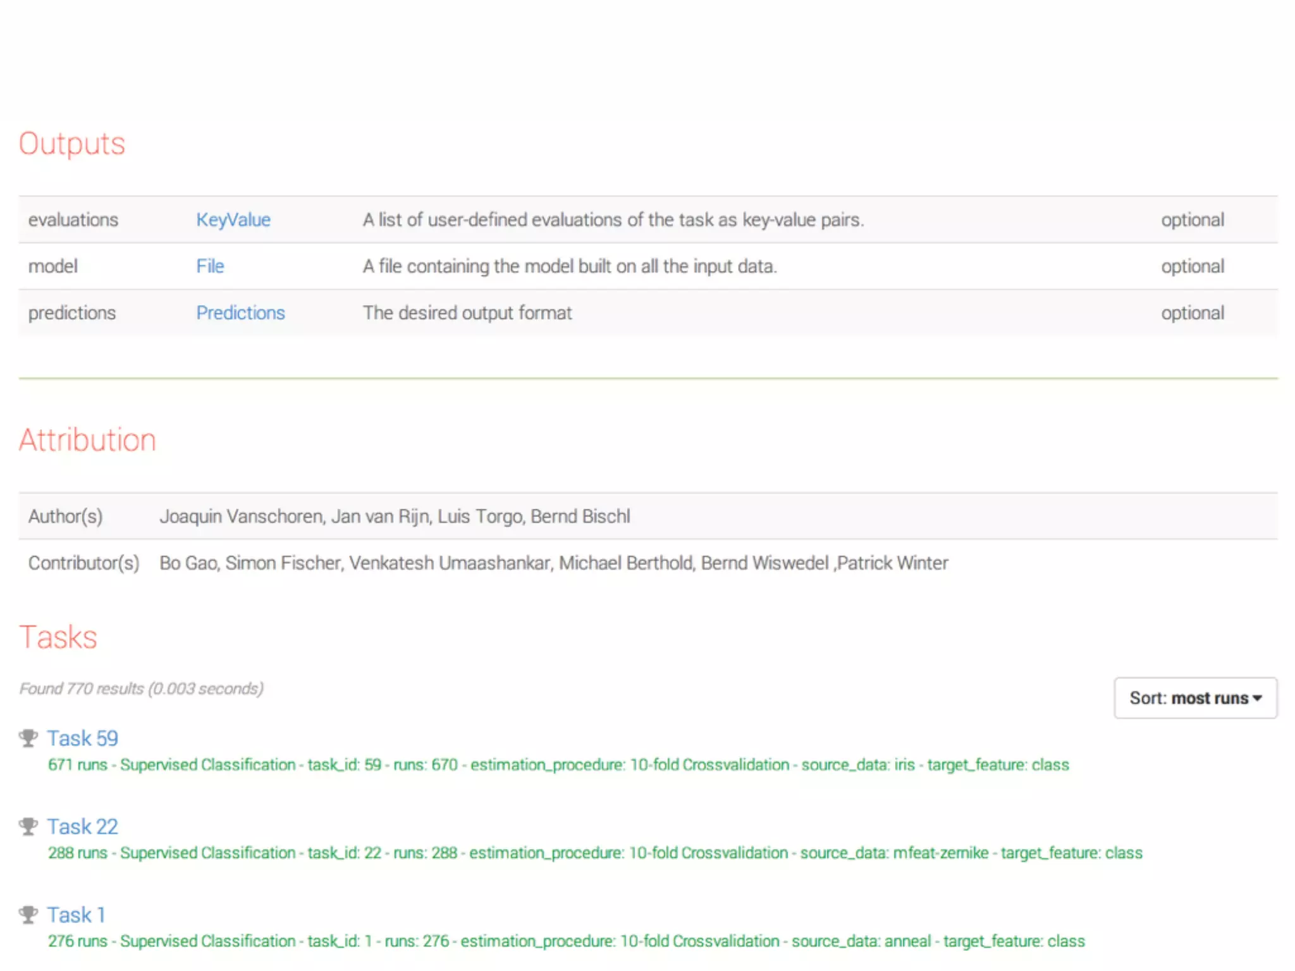The width and height of the screenshot is (1295, 971).
Task: Open the Task 59 link
Action: pos(83,738)
